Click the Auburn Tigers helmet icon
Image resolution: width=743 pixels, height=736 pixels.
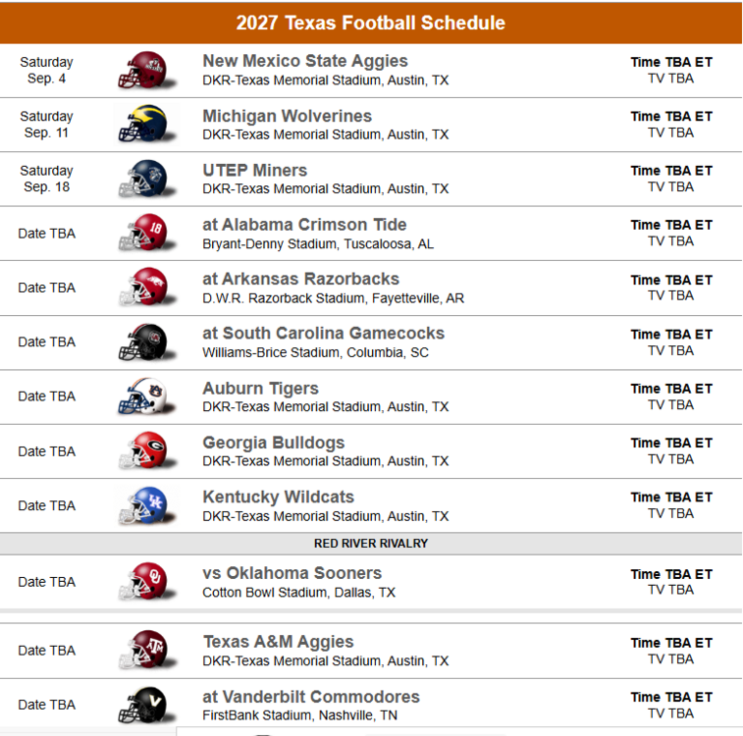(142, 396)
